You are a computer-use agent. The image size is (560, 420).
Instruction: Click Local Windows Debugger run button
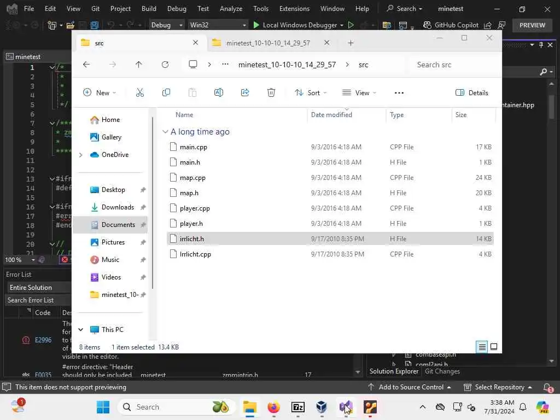[x=295, y=25]
